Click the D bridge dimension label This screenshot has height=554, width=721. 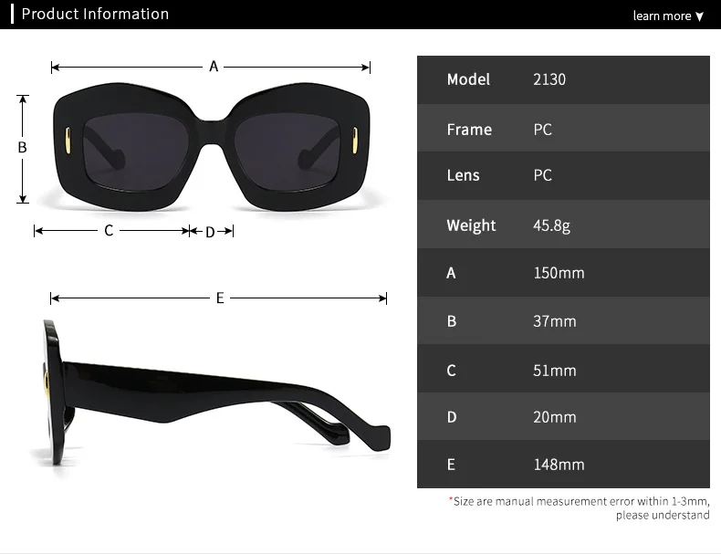[210, 232]
